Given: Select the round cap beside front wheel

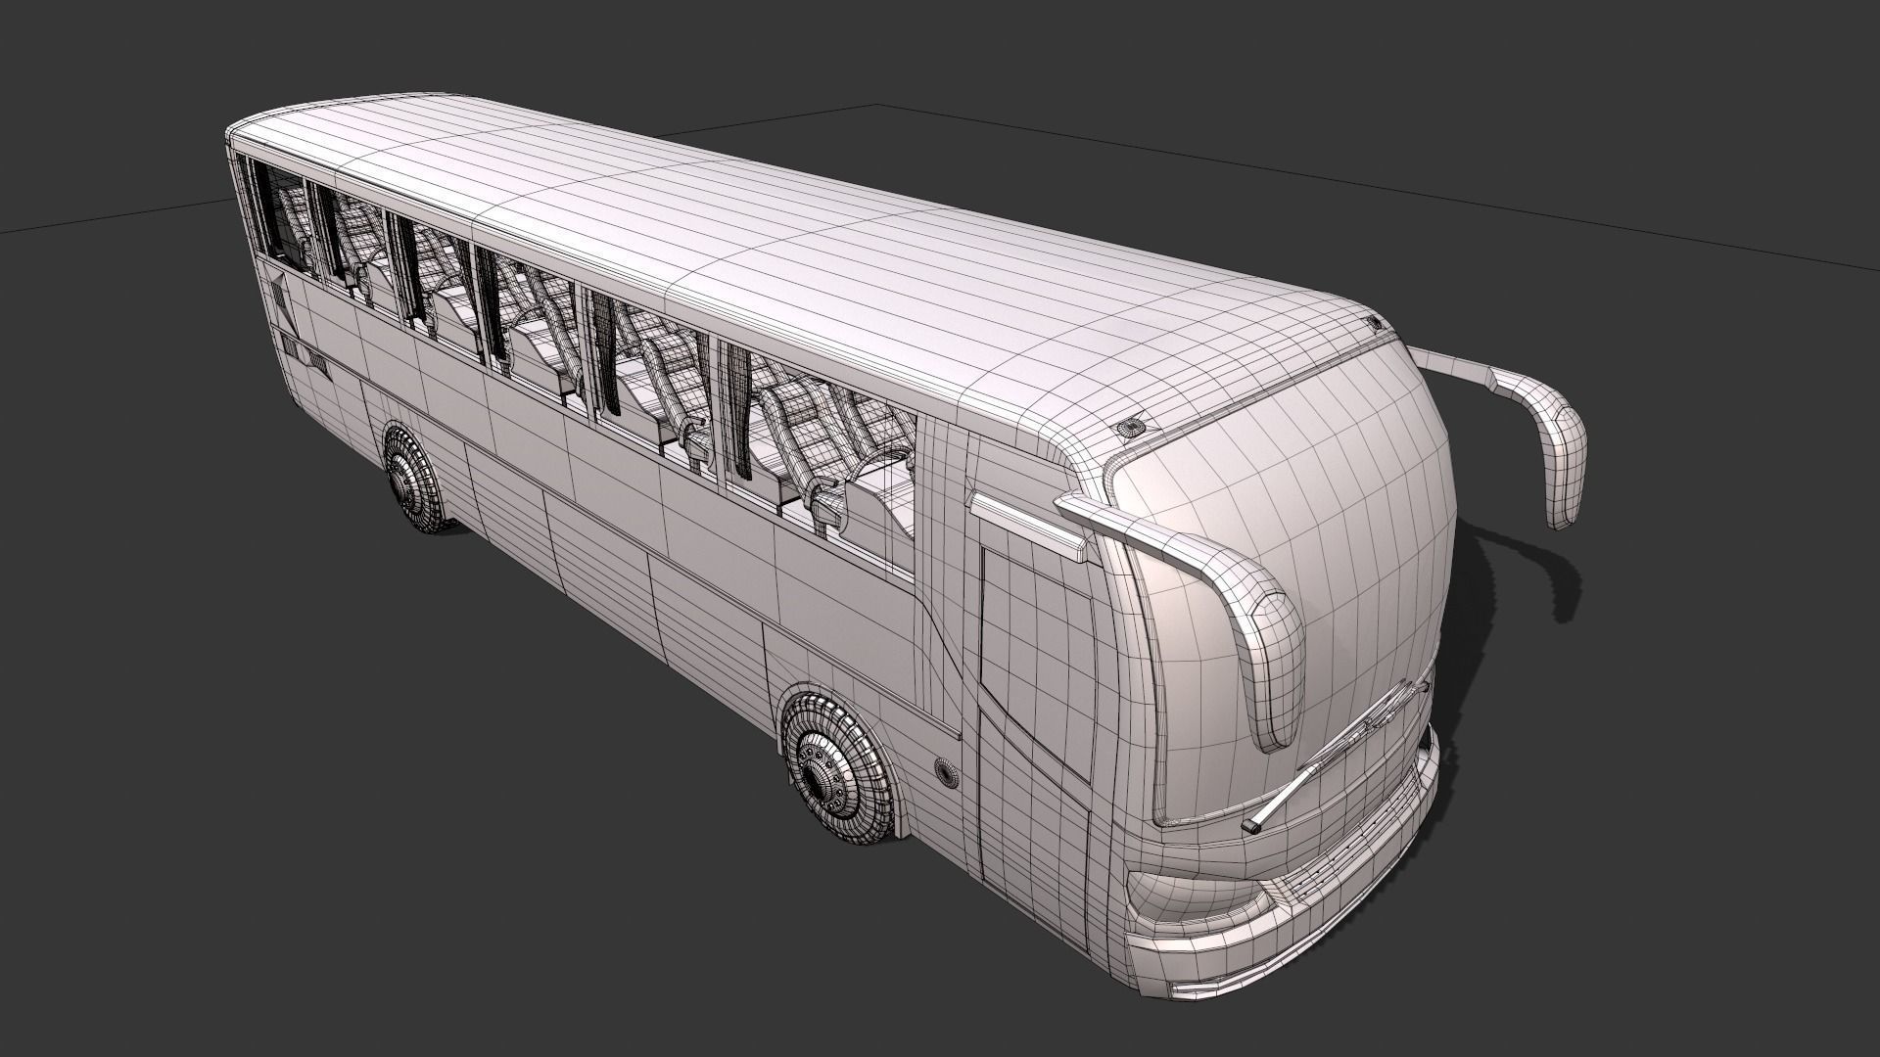Looking at the screenshot, I should click(945, 772).
